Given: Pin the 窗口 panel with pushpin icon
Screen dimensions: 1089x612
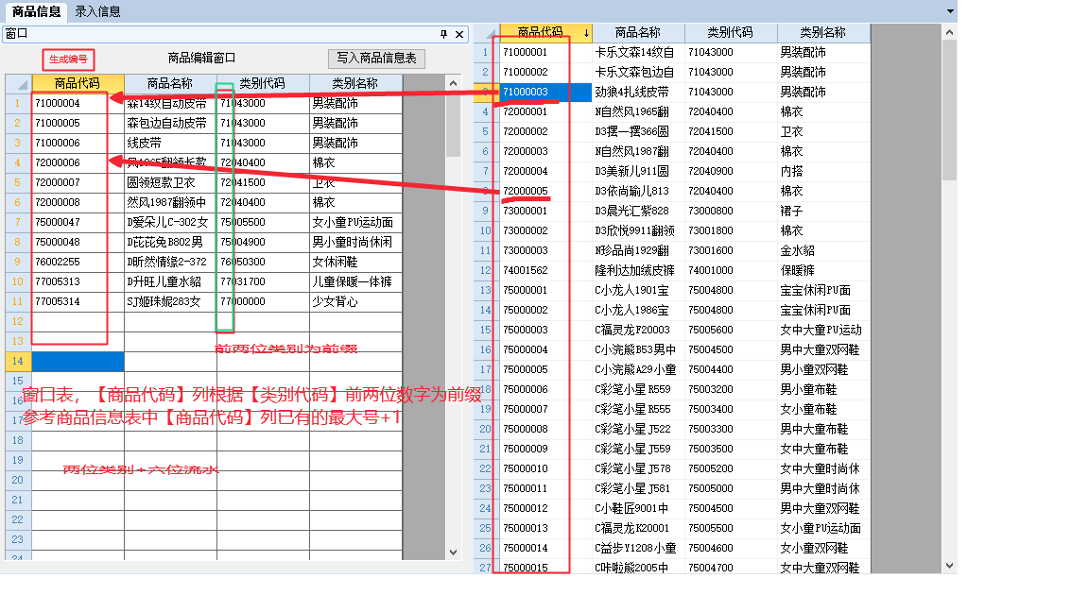Looking at the screenshot, I should pyautogui.click(x=443, y=34).
